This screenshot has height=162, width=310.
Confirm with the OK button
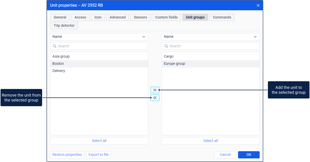(x=249, y=155)
